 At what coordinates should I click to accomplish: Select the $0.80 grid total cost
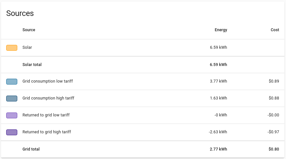pyautogui.click(x=274, y=149)
